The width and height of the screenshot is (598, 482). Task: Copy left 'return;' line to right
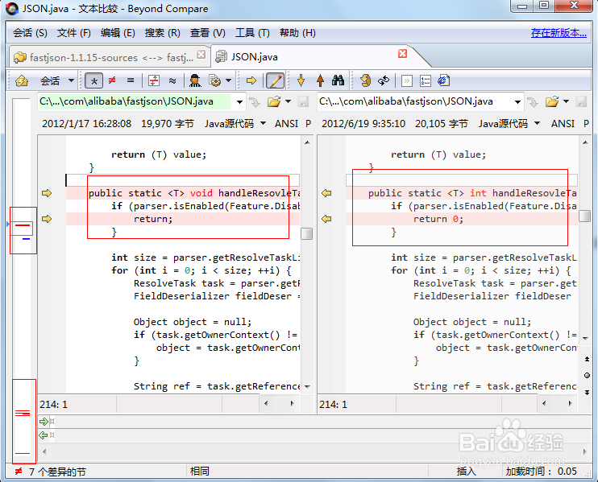coord(47,219)
